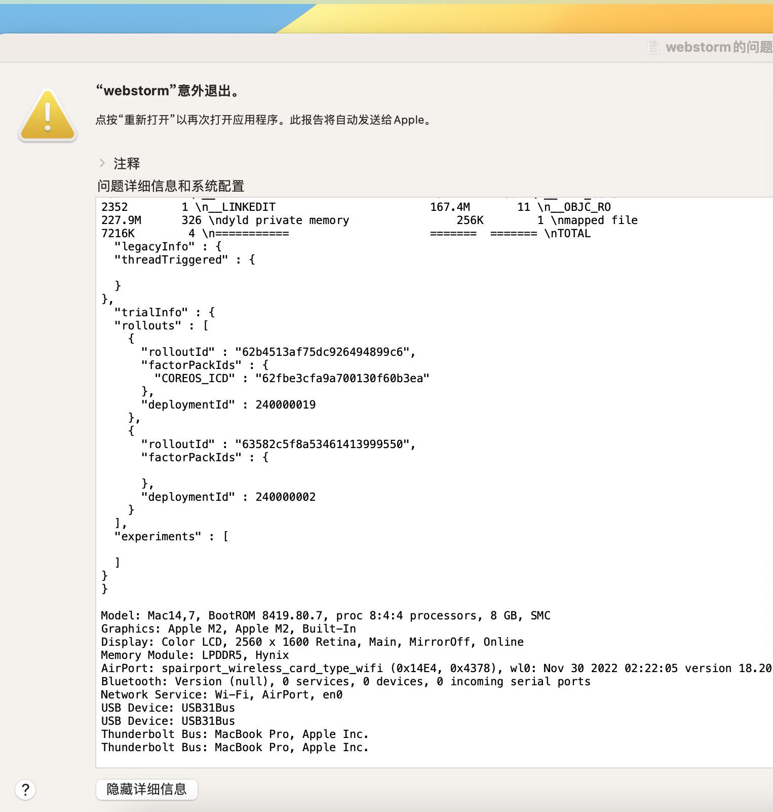Click deploymentId 240000002 line
773x812 pixels.
228,497
